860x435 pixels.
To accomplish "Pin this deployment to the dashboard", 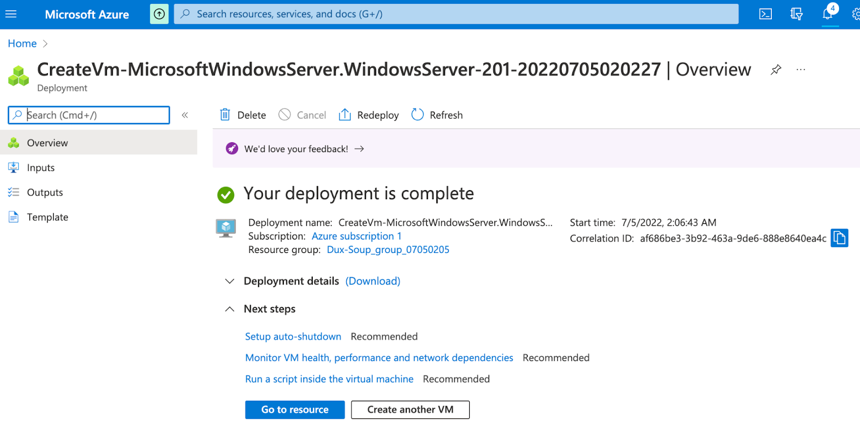I will pyautogui.click(x=776, y=70).
